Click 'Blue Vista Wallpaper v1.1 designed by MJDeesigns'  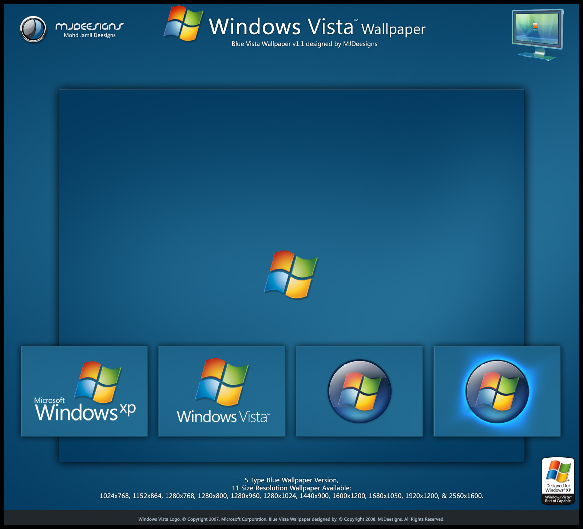click(x=304, y=44)
